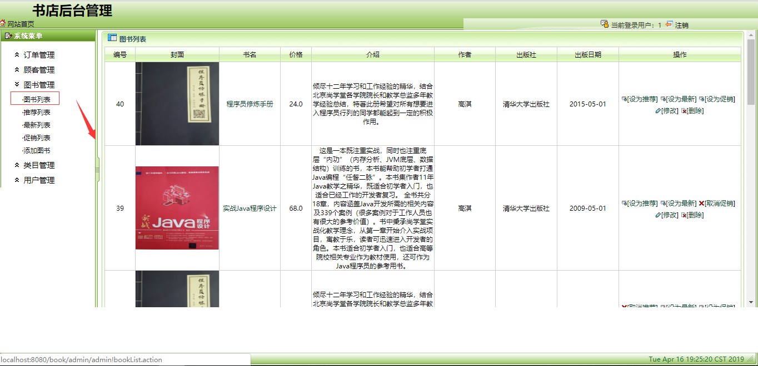The width and height of the screenshot is (758, 366).
Task: Set book 40 as recommended (设为推荐)
Action: (x=640, y=99)
